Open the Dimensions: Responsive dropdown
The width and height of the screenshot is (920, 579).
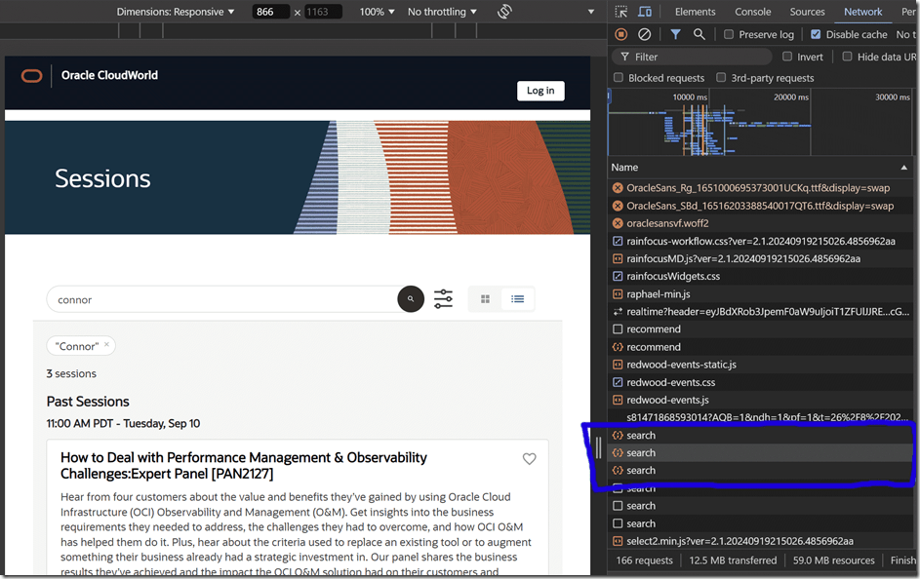pyautogui.click(x=176, y=12)
